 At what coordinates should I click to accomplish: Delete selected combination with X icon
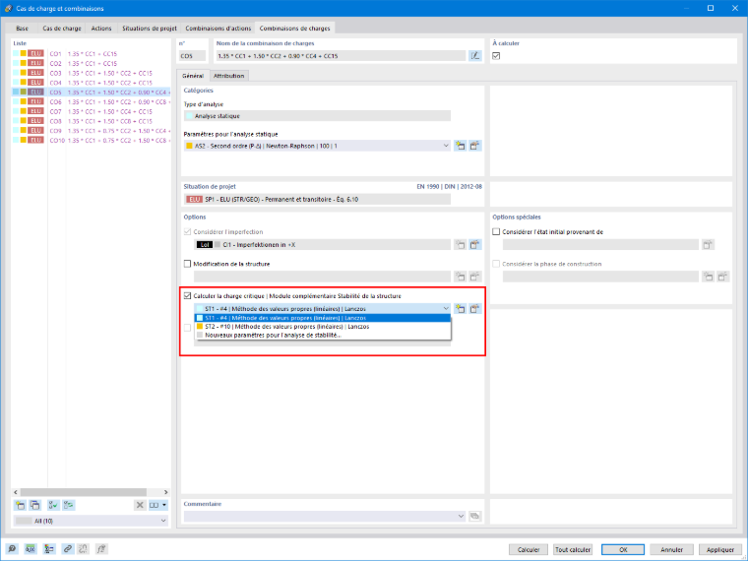(x=140, y=505)
